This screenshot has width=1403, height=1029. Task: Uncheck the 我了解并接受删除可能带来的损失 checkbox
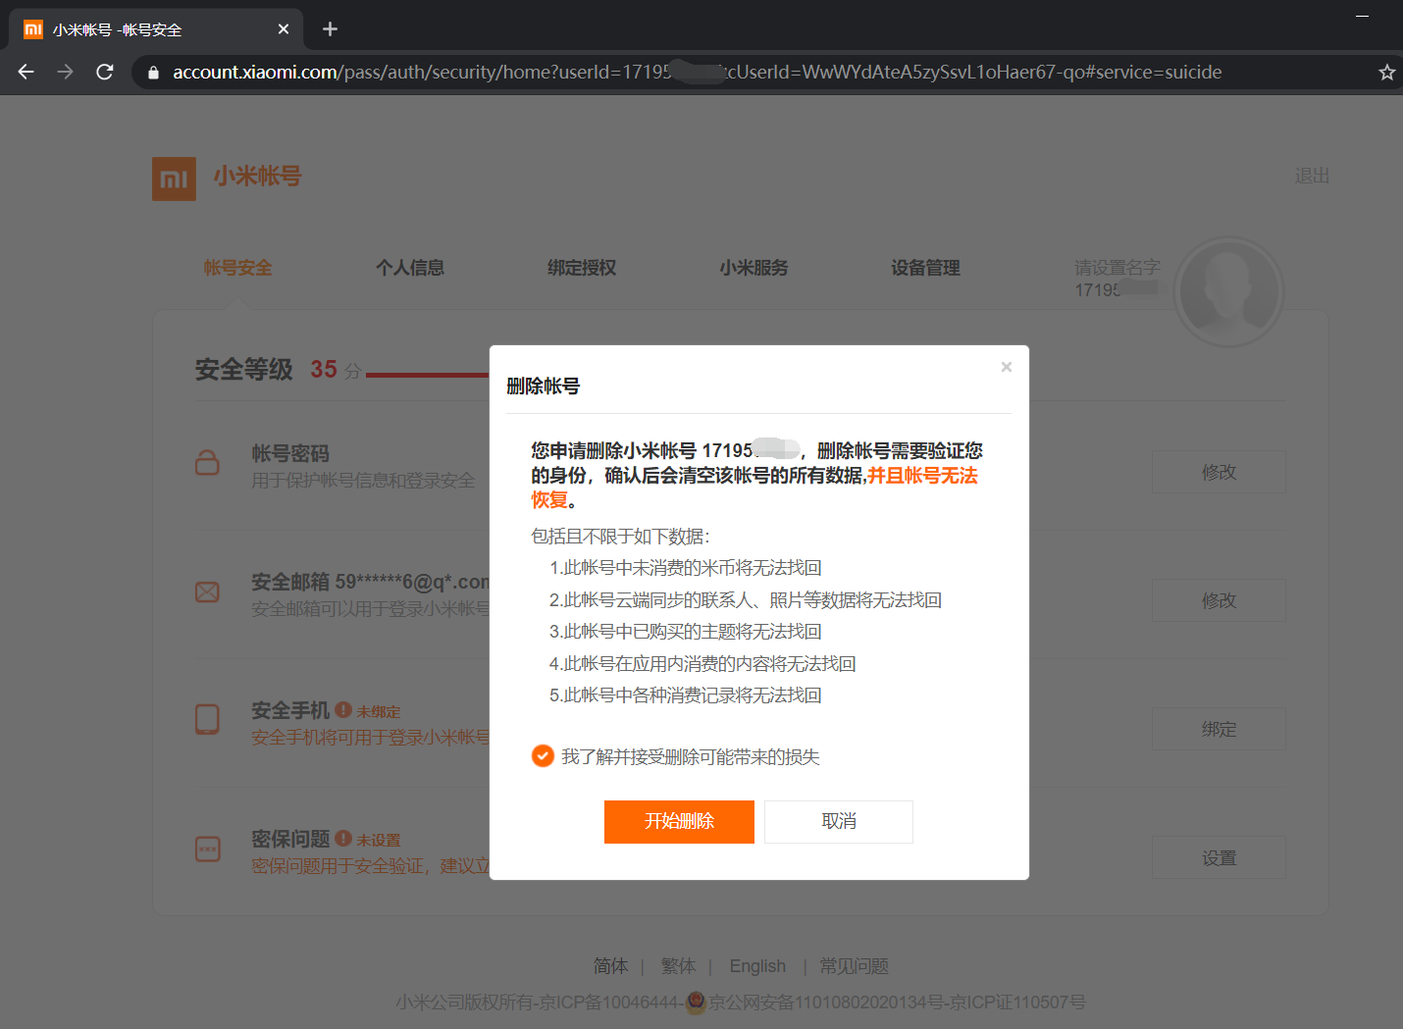coord(543,756)
